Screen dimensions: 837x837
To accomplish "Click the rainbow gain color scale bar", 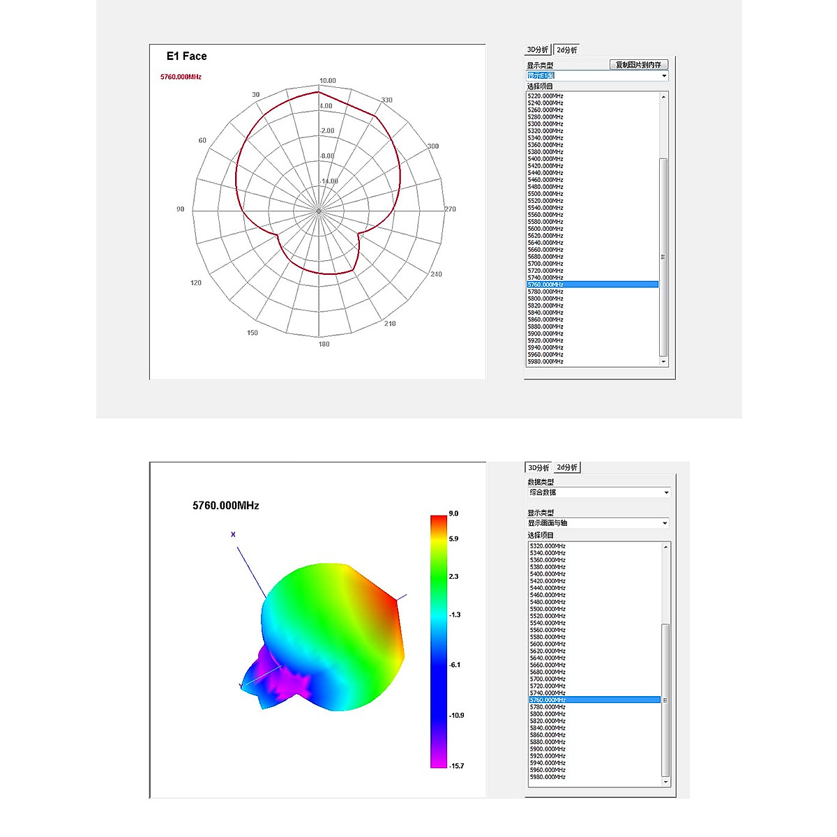I will pyautogui.click(x=439, y=640).
